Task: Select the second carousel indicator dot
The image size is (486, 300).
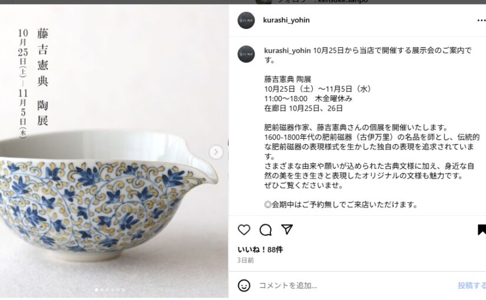Action: coord(102,290)
